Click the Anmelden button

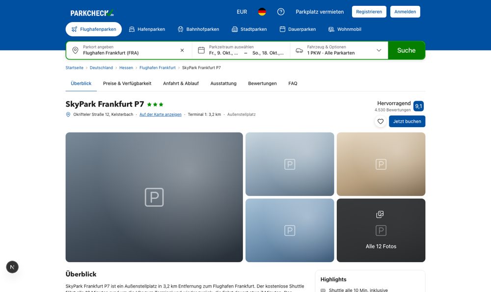click(405, 12)
